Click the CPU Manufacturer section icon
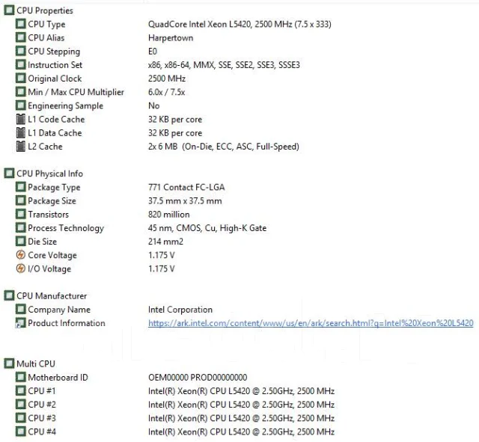The width and height of the screenshot is (479, 442). (9, 295)
